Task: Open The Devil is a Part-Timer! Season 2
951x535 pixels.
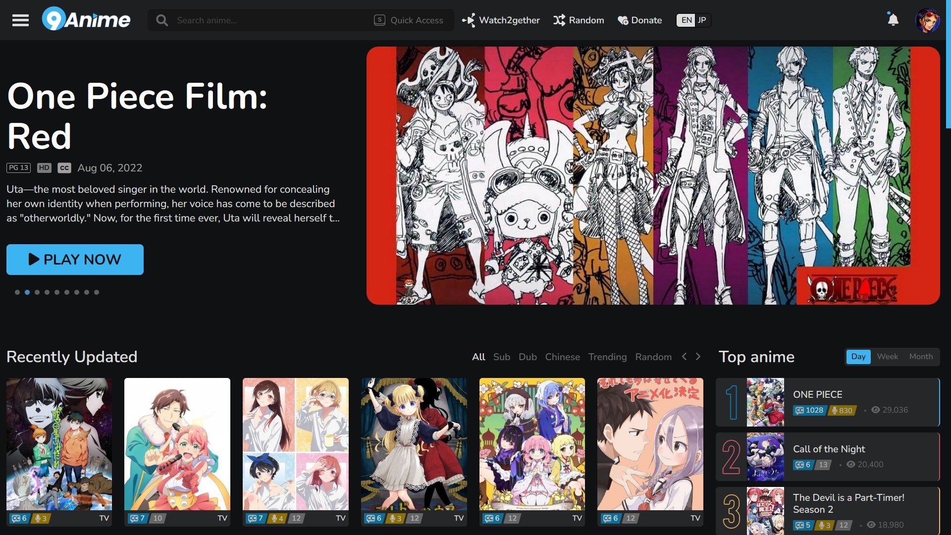Action: point(848,503)
